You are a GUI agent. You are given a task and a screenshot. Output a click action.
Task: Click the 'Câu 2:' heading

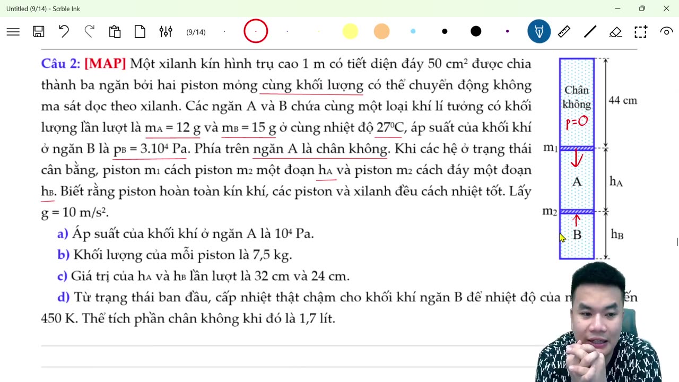click(60, 64)
